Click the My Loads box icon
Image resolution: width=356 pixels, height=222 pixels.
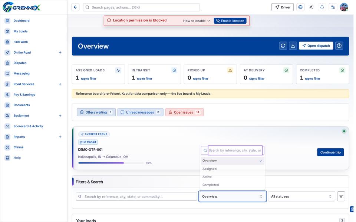[x=7, y=31]
